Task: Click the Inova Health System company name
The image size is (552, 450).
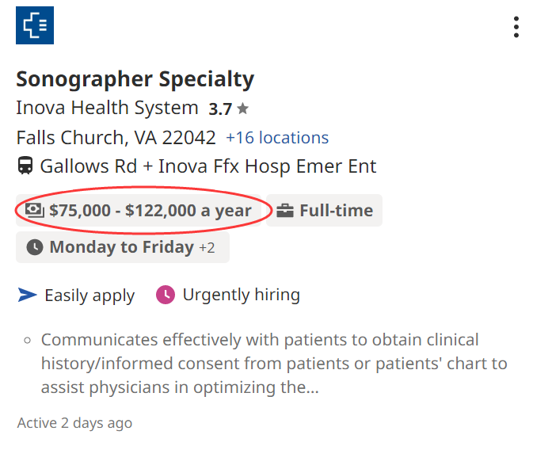Action: point(108,108)
